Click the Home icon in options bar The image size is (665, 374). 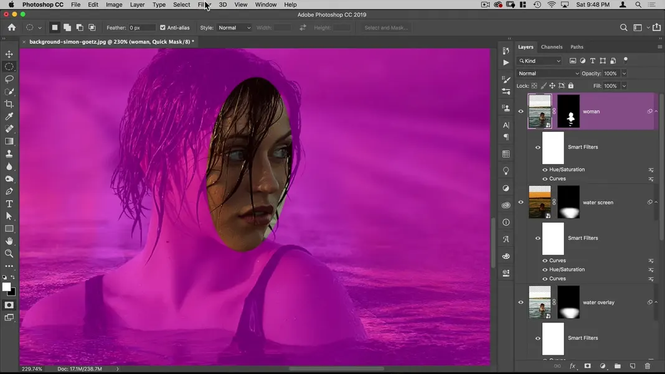(x=11, y=27)
